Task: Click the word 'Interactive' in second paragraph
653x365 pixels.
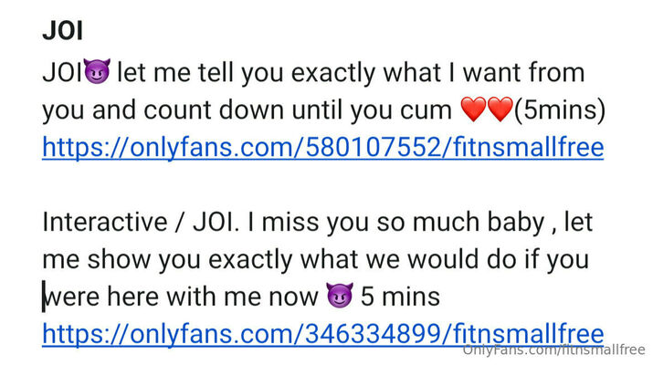Action: coord(104,222)
